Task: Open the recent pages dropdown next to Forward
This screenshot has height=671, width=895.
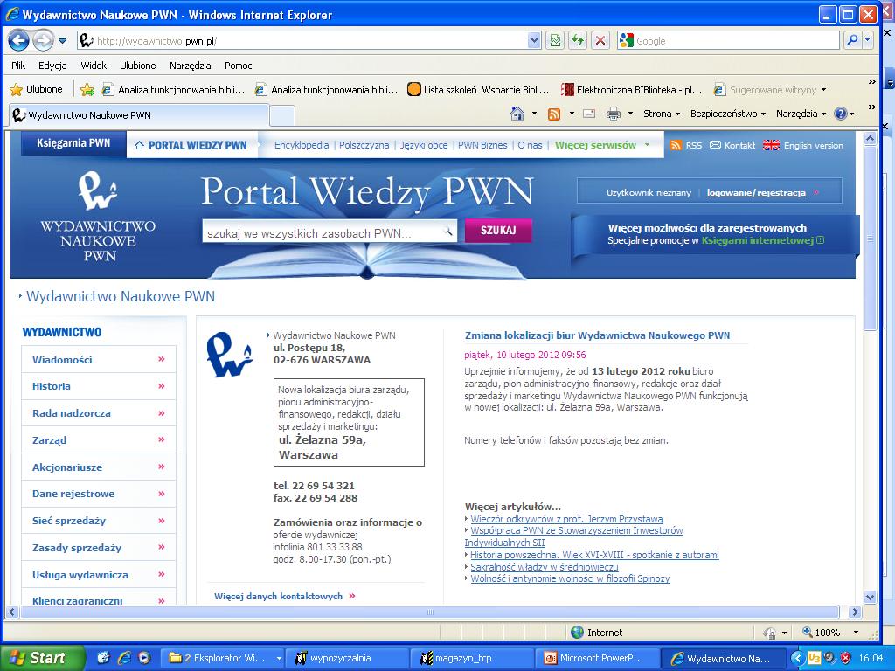Action: coord(63,41)
